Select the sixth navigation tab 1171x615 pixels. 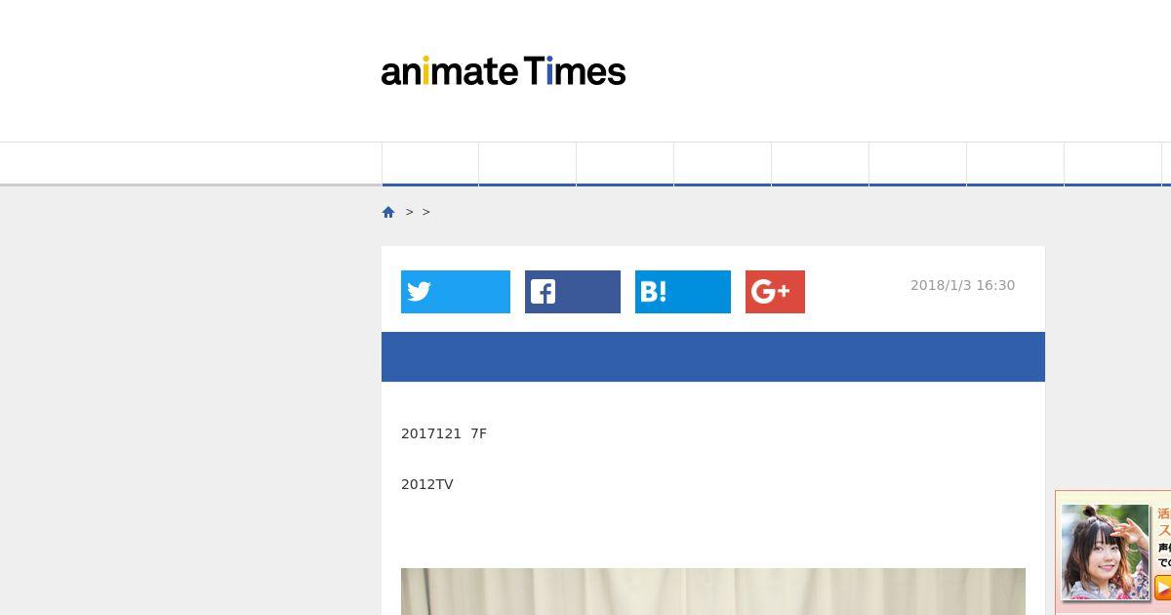(x=918, y=164)
